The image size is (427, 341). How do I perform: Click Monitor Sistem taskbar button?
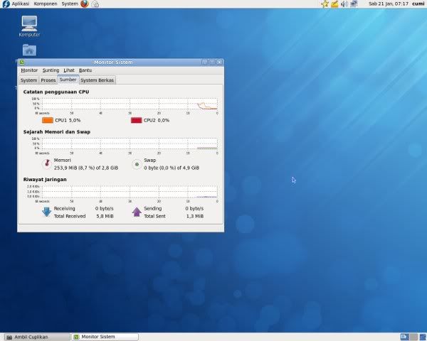[105, 337]
